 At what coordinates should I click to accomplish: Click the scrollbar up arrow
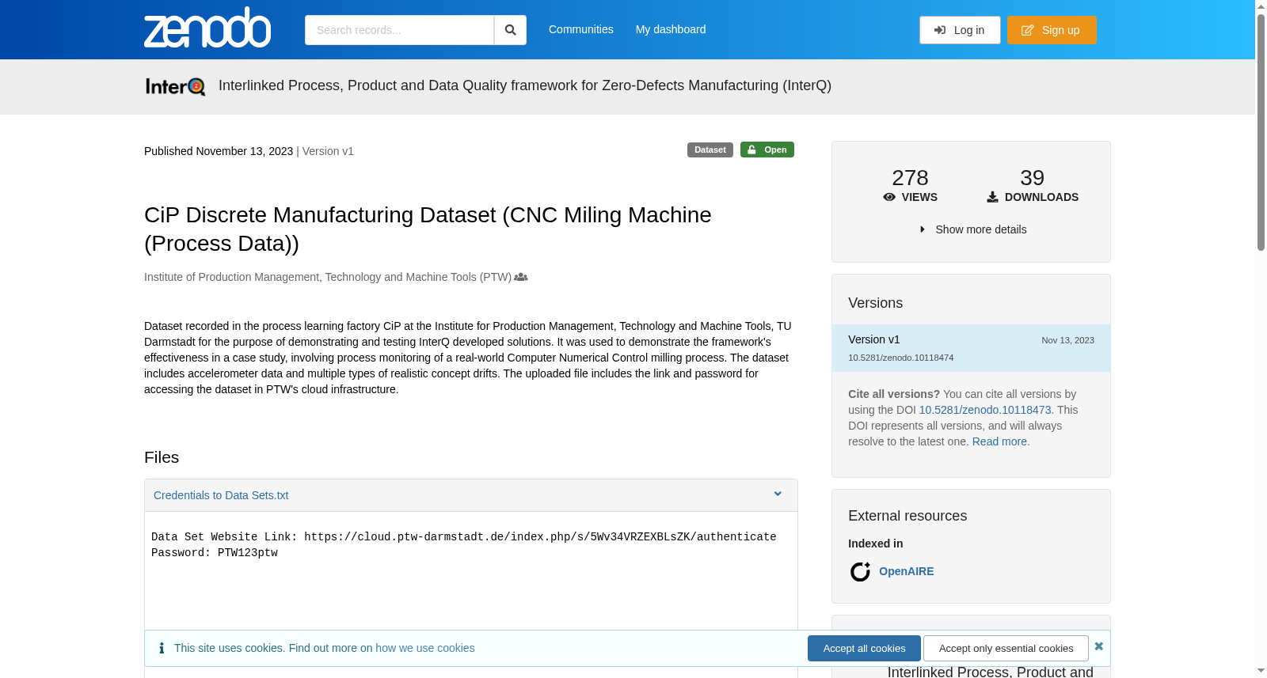click(x=1261, y=6)
